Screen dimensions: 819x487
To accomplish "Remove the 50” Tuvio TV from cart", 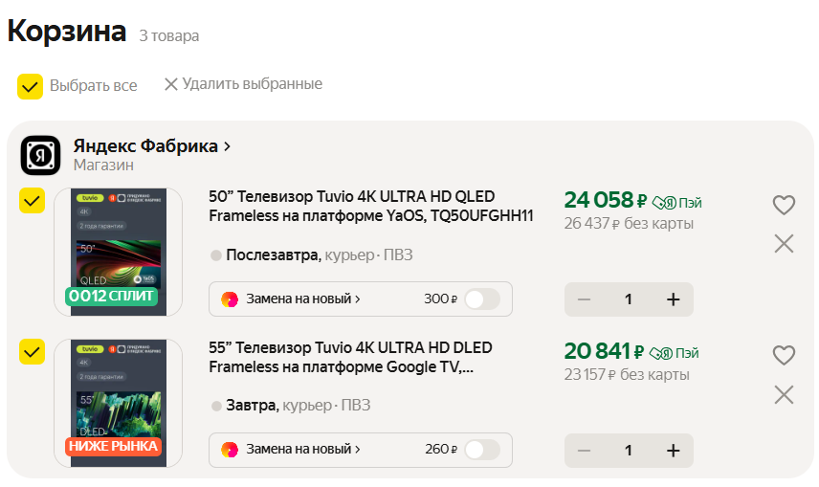I will 784,244.
